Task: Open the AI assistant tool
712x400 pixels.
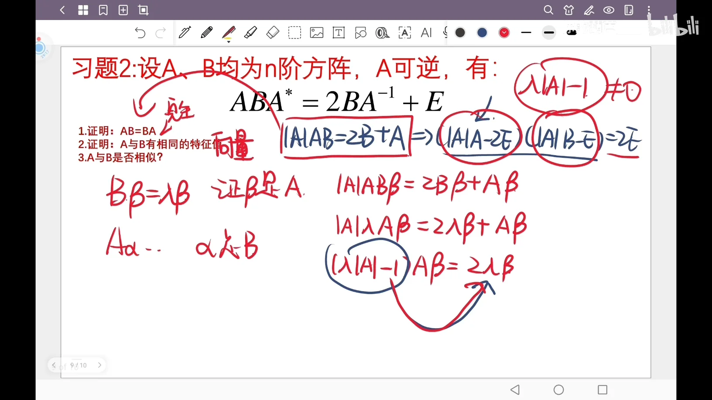Action: coord(426,33)
